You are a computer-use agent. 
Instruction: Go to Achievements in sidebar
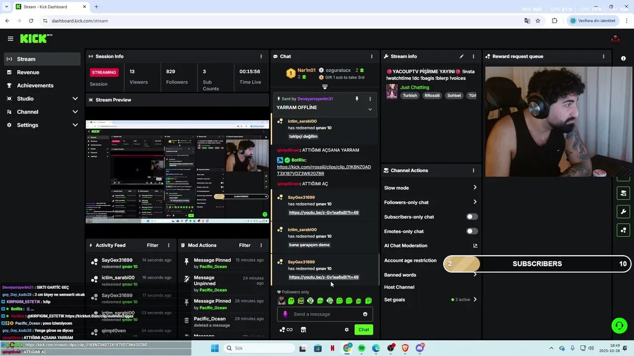pos(42,86)
